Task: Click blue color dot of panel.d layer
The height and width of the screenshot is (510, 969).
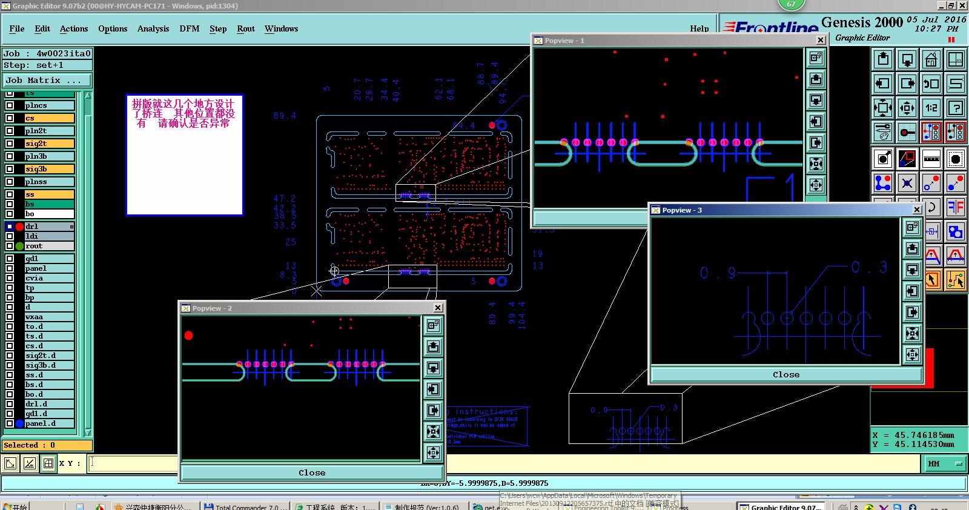Action: [x=19, y=423]
